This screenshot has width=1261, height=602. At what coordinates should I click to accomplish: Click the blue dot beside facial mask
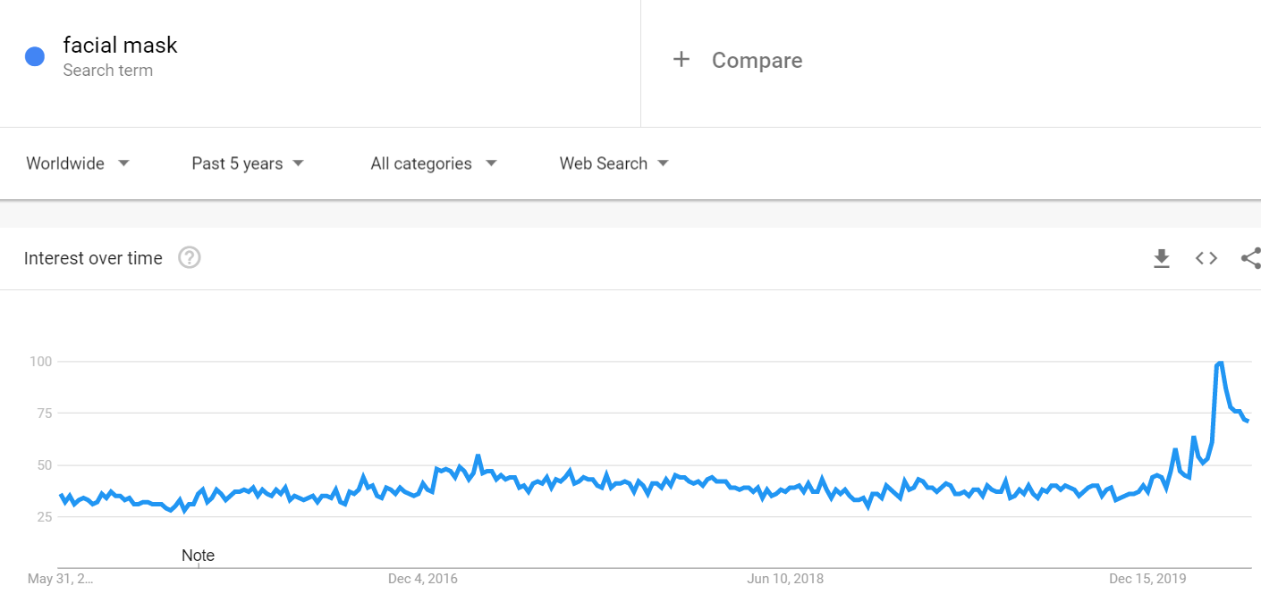point(35,56)
